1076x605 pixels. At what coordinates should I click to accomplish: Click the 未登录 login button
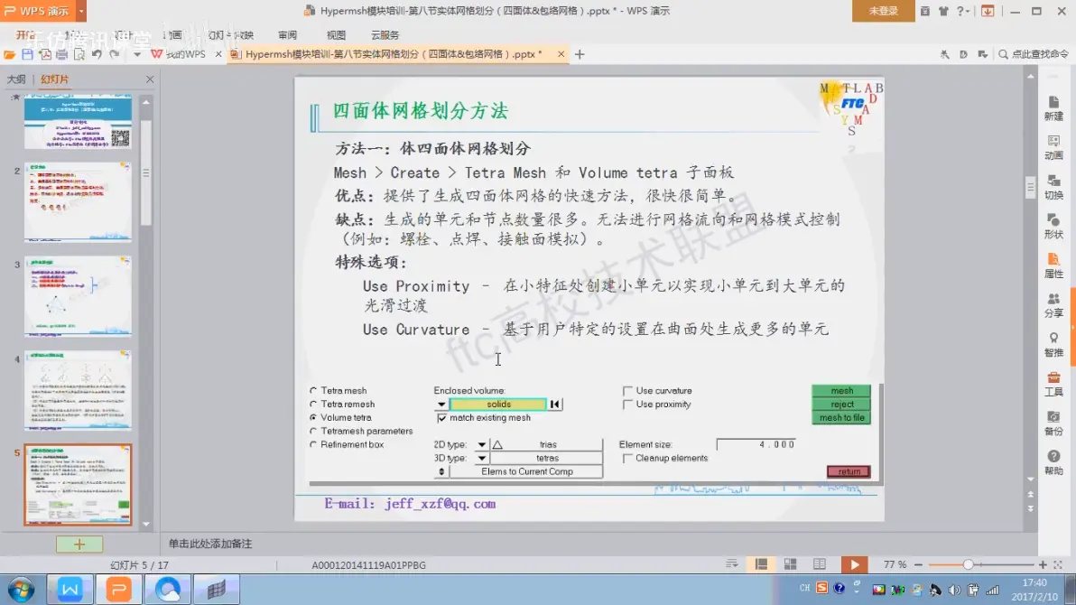coord(883,11)
